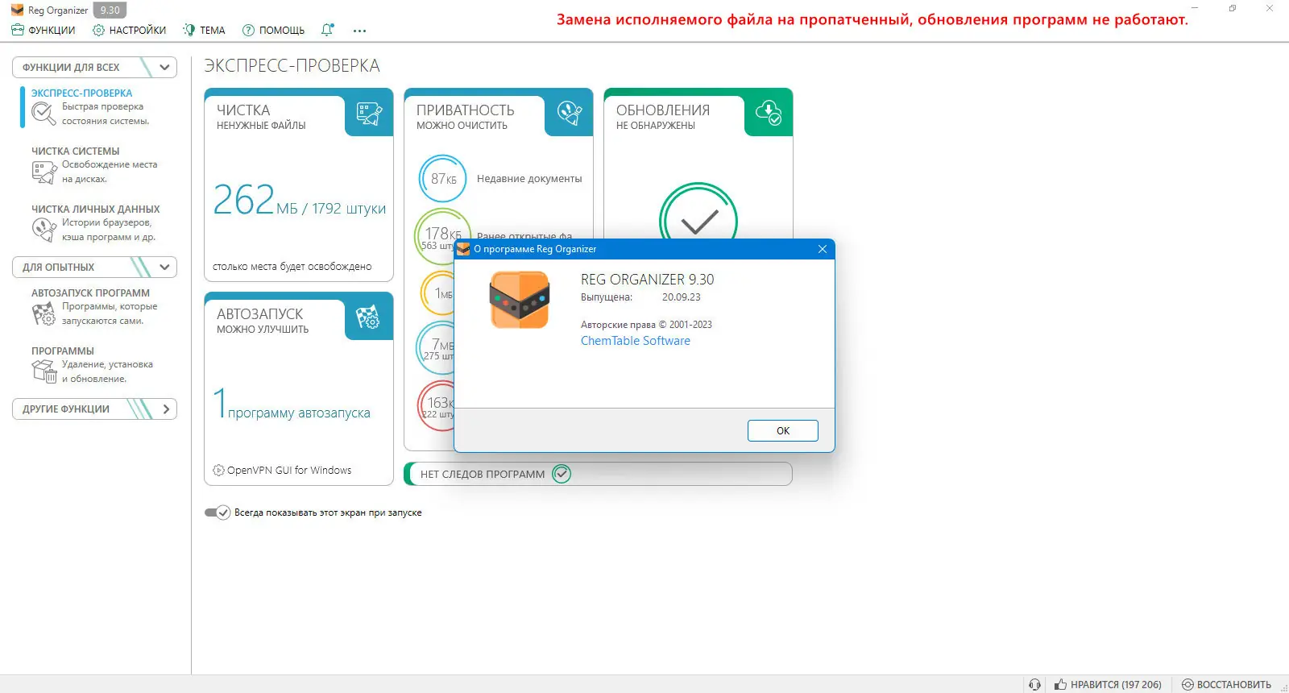This screenshot has height=693, width=1289.
Task: Click the Нравится thumbs-up button
Action: (1108, 684)
